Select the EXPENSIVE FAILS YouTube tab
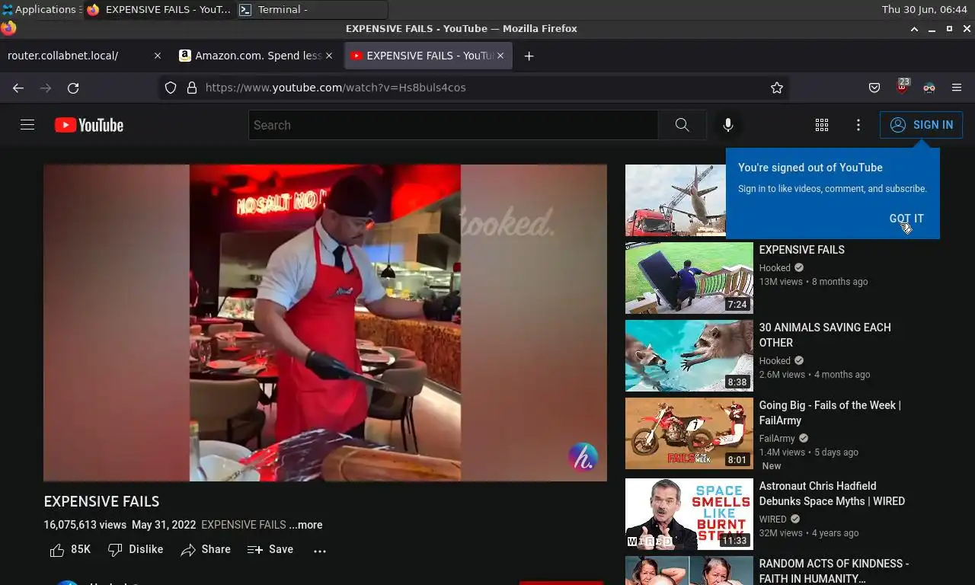Screen dimensions: 975x585 pyautogui.click(x=428, y=56)
